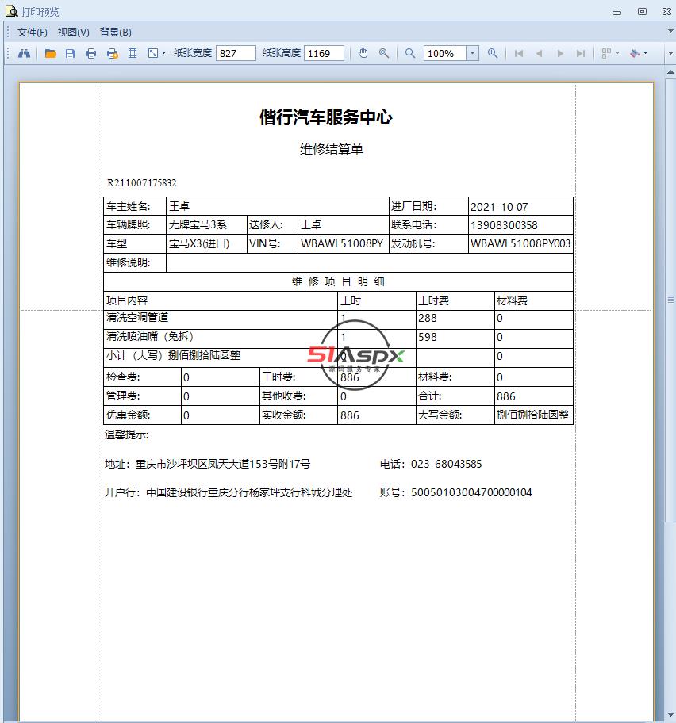Click the 无牌宝马3系 cell
This screenshot has height=723, width=676.
click(206, 224)
